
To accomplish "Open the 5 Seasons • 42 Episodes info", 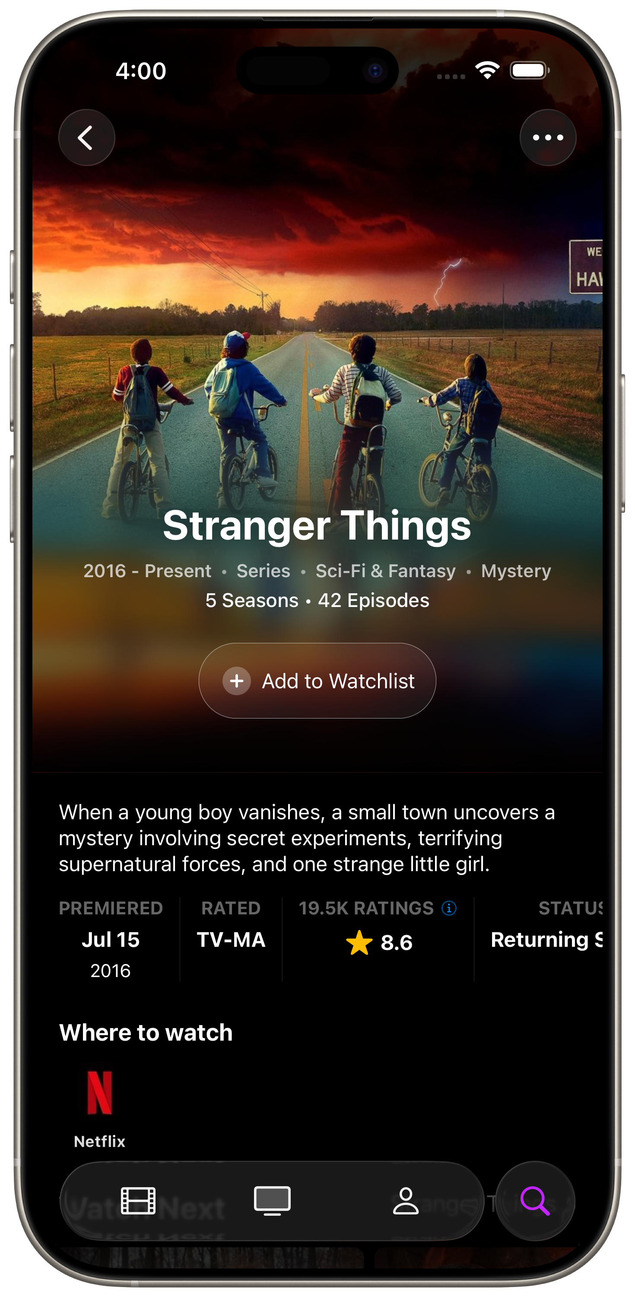I will coord(317,600).
